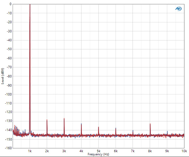Click the 8k frequency axis label
This screenshot has width=189, height=157.
150,151
